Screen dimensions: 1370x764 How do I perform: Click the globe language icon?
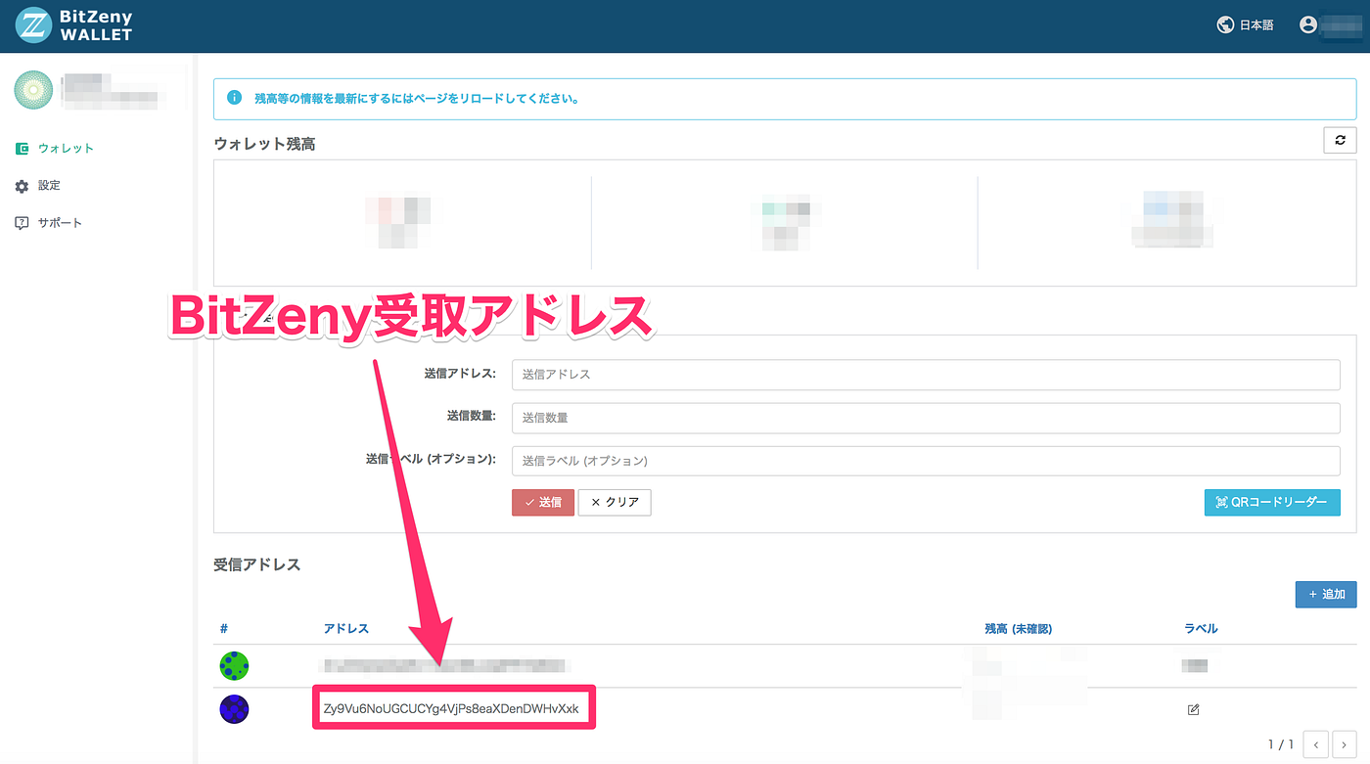1225,25
